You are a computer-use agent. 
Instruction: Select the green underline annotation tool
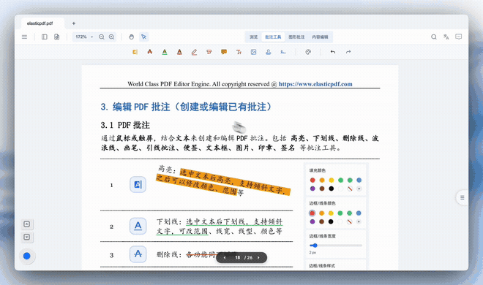pyautogui.click(x=165, y=52)
